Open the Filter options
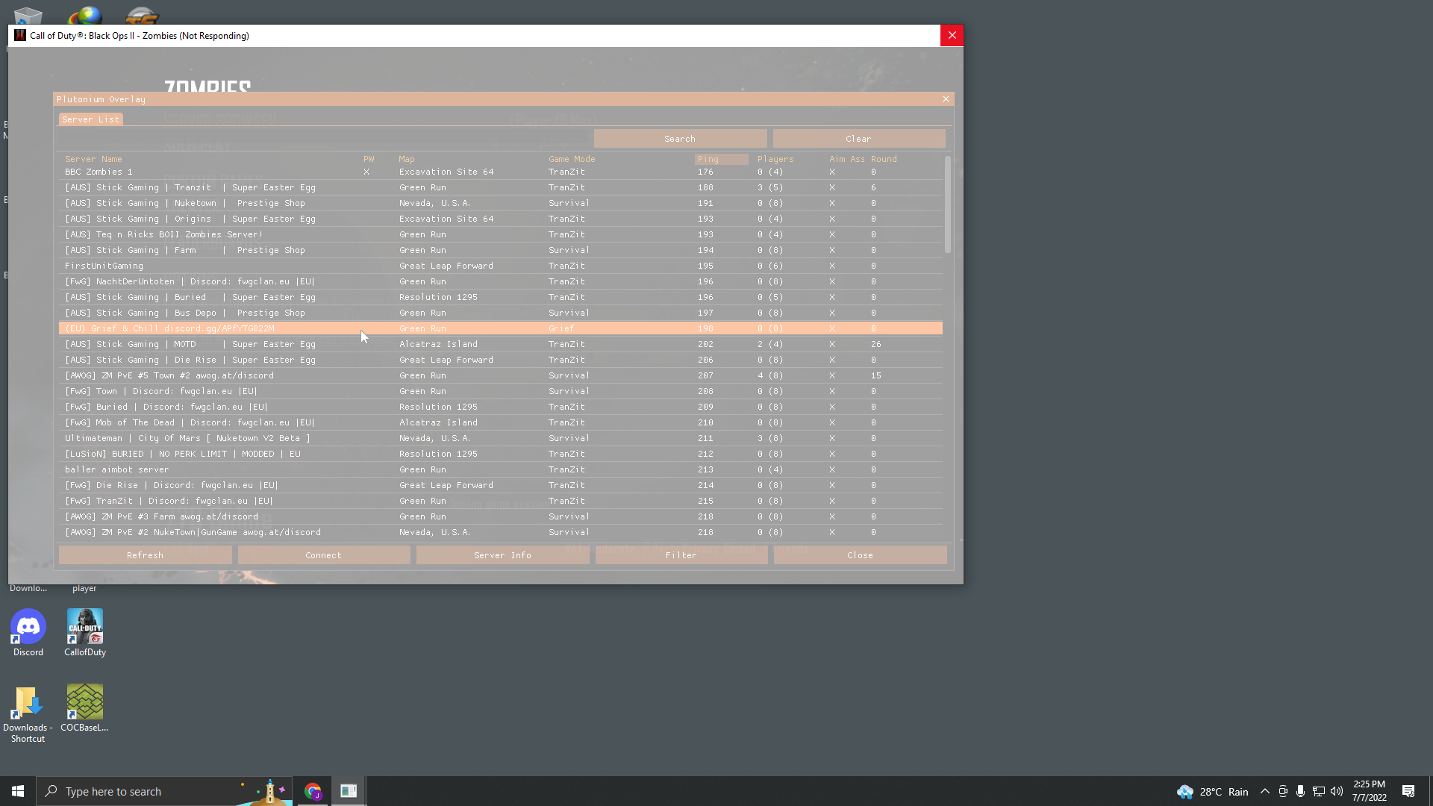Image resolution: width=1433 pixels, height=806 pixels. tap(681, 555)
